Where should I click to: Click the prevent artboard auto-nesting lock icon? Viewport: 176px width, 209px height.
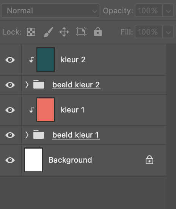click(81, 32)
